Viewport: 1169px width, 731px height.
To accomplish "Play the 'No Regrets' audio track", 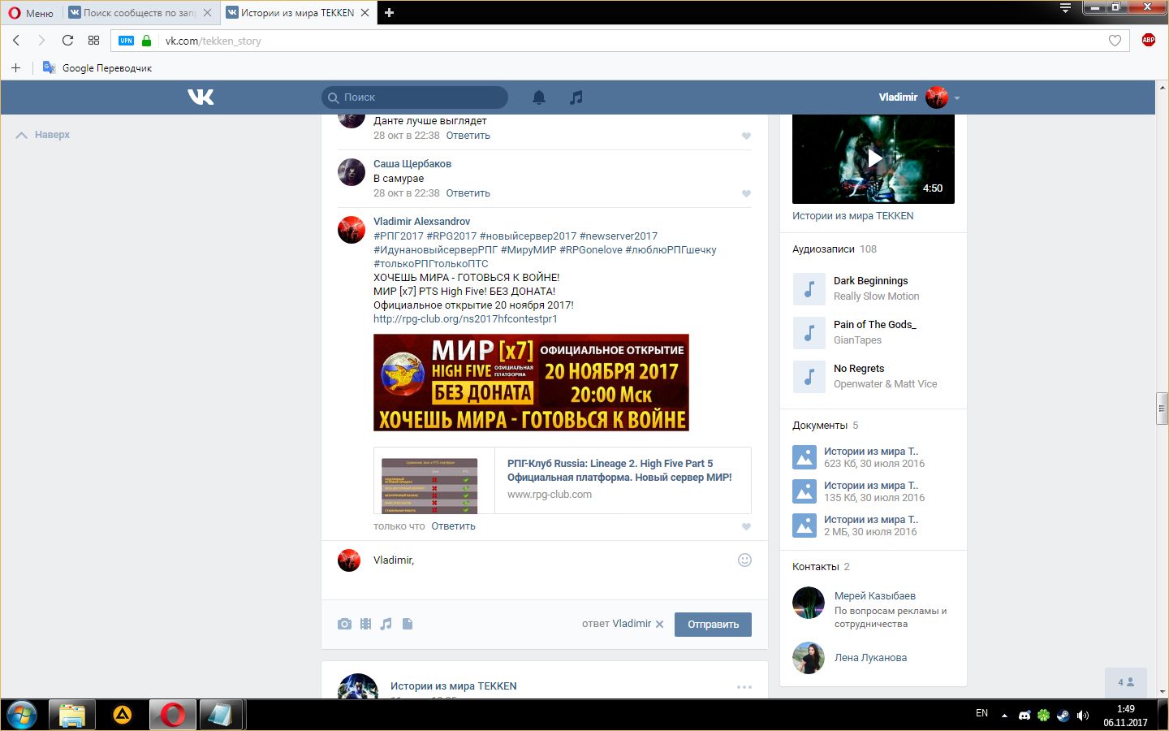I will pos(809,376).
